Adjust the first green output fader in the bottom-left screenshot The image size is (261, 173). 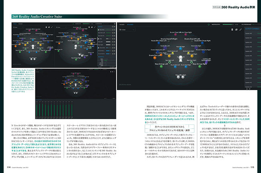coord(37,110)
